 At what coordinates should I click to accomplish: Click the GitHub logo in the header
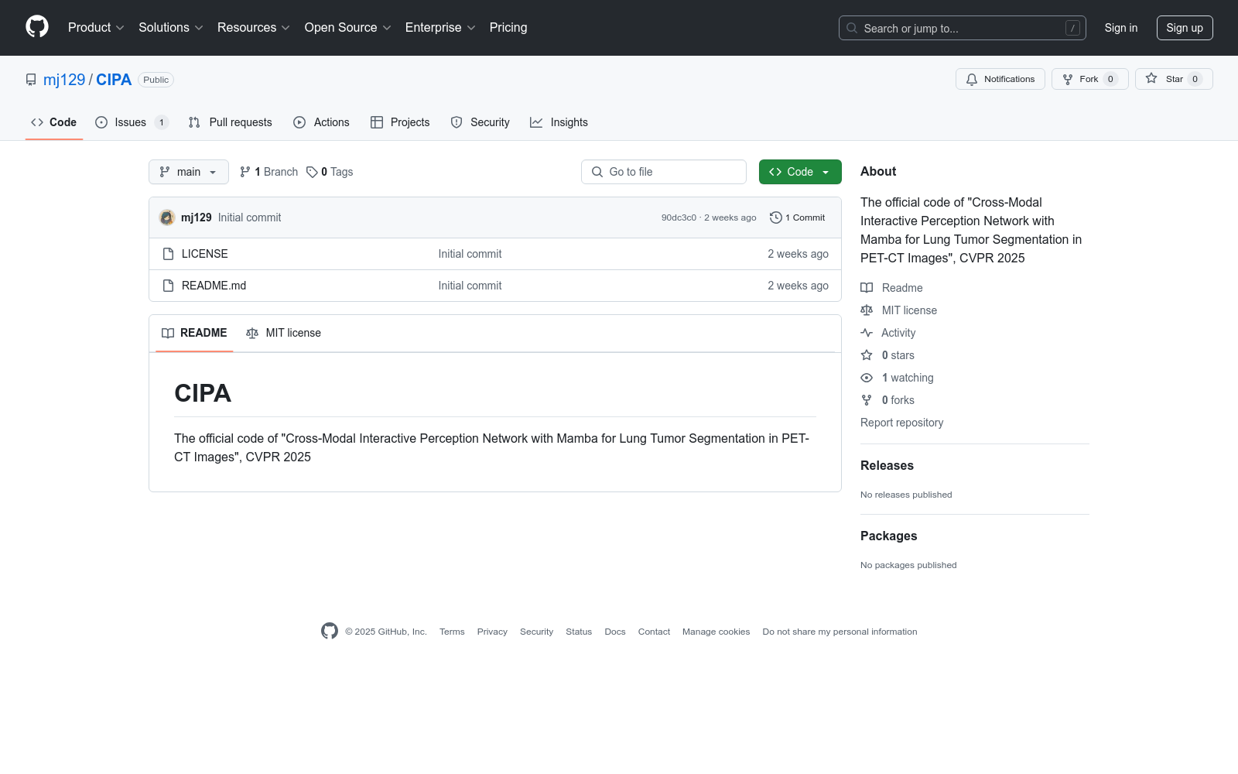tap(37, 27)
